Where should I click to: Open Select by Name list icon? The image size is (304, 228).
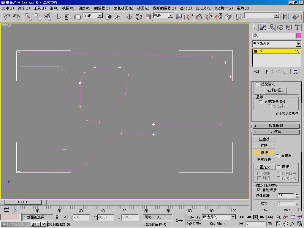(68, 17)
